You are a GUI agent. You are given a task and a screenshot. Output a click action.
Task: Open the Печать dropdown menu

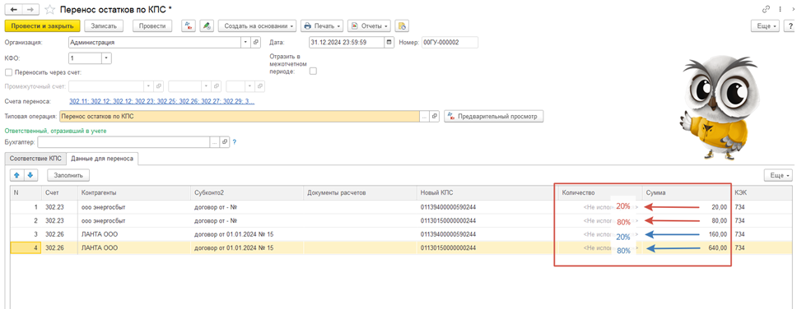click(322, 26)
